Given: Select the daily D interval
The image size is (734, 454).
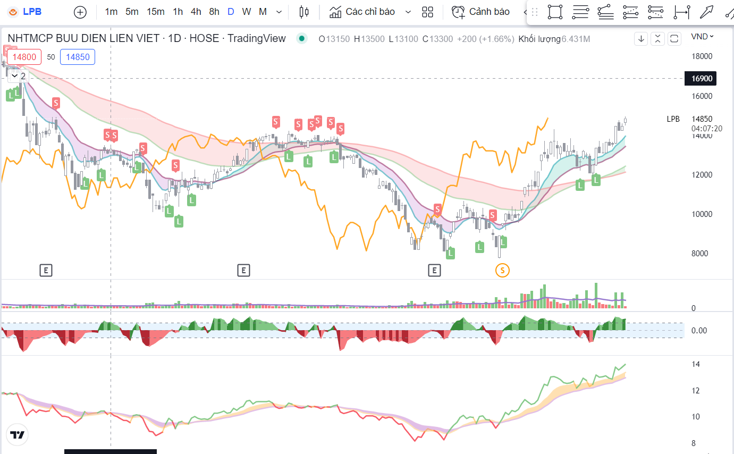Looking at the screenshot, I should tap(231, 12).
